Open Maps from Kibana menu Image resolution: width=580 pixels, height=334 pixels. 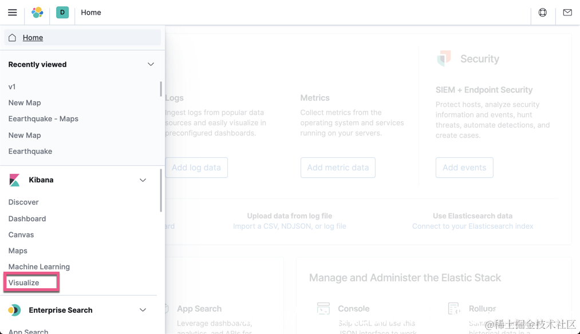pos(18,250)
